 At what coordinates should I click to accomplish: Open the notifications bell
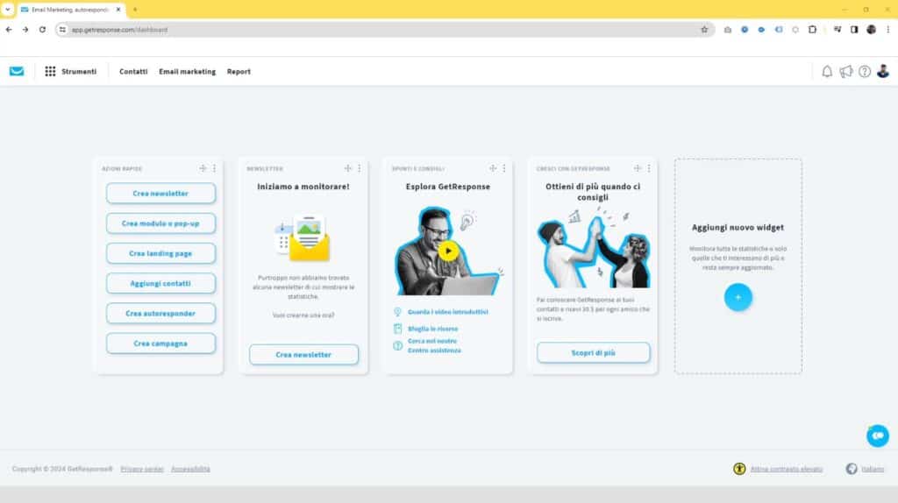pos(827,72)
